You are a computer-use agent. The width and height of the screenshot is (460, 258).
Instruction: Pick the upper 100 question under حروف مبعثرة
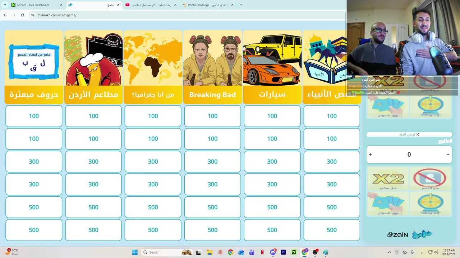tap(34, 116)
